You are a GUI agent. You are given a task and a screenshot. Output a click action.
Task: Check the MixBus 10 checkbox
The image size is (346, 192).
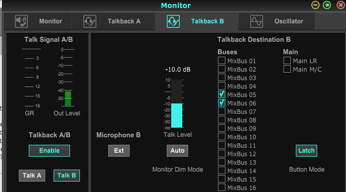pyautogui.click(x=221, y=137)
